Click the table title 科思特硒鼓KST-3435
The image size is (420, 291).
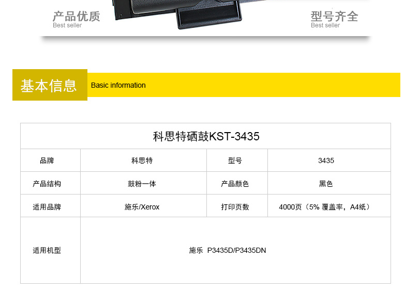(x=206, y=136)
